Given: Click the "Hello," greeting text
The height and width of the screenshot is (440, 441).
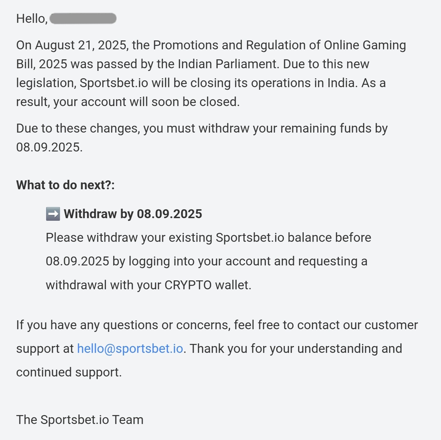Looking at the screenshot, I should (32, 19).
